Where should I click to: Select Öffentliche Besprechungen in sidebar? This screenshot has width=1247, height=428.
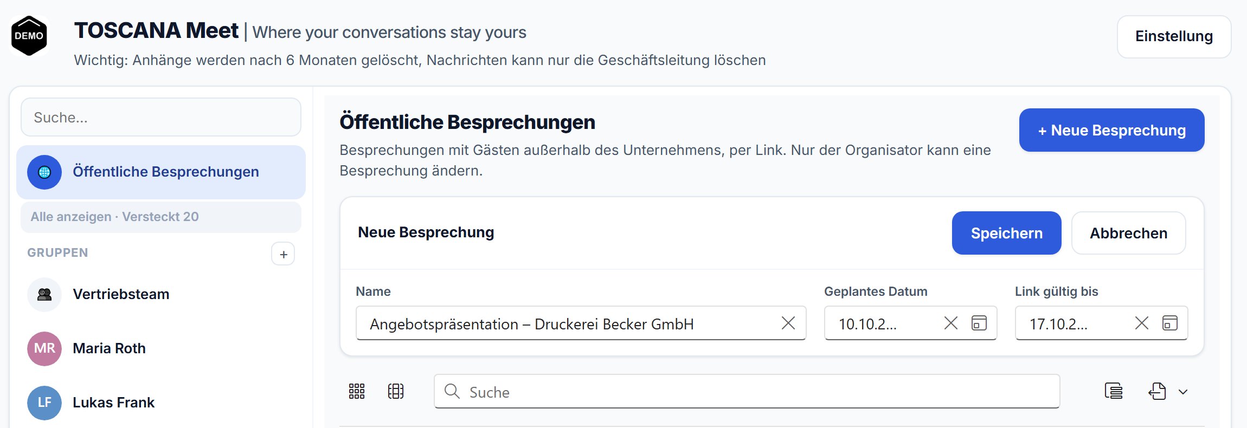pyautogui.click(x=161, y=172)
